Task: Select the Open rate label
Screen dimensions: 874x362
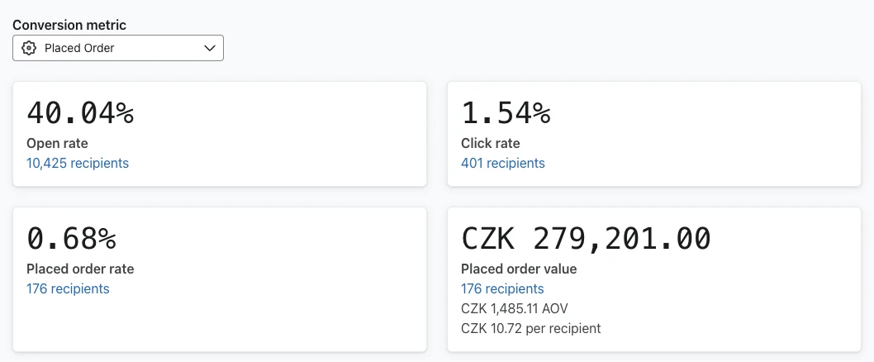Action: click(x=57, y=143)
